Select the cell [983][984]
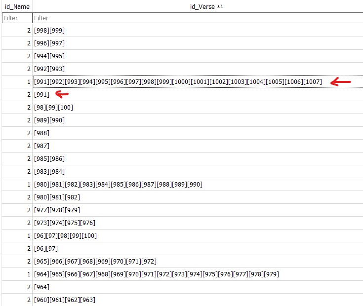The height and width of the screenshot is (306, 363). click(198, 172)
